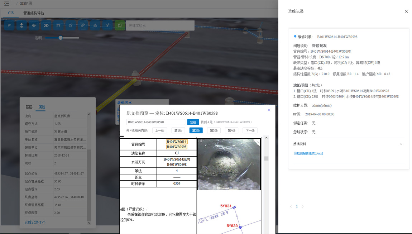Open the 管道结构评估 tab
The image size is (412, 234).
[34, 13]
